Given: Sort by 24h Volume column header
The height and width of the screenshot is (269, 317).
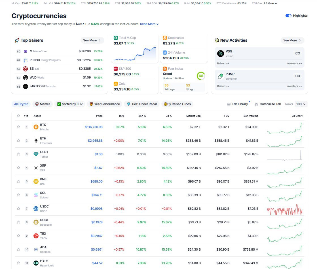Looking at the screenshot, I should [251, 116].
